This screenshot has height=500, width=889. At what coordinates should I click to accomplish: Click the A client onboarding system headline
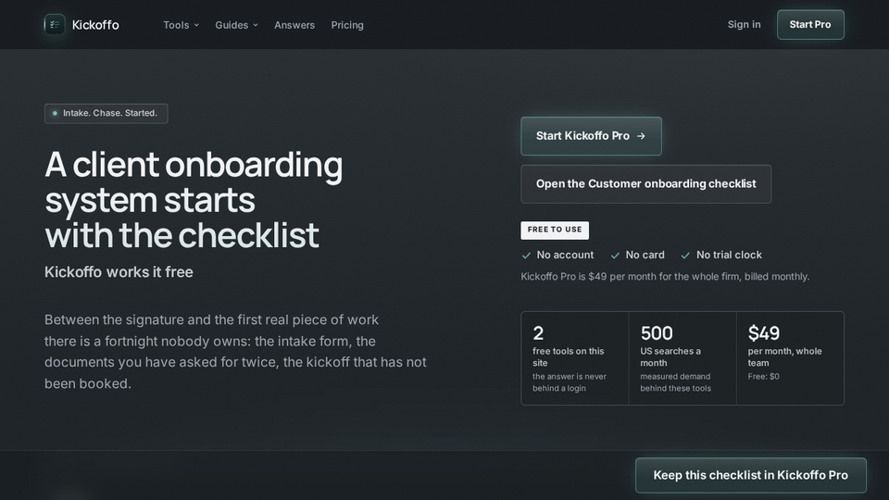[x=194, y=200]
